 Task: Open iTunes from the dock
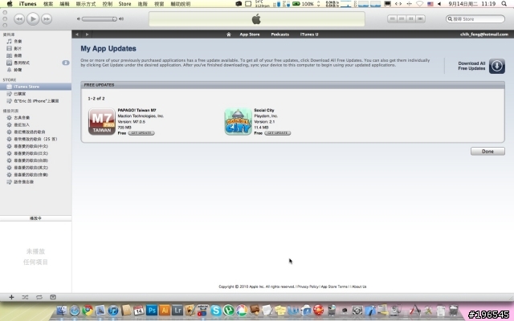(113, 311)
